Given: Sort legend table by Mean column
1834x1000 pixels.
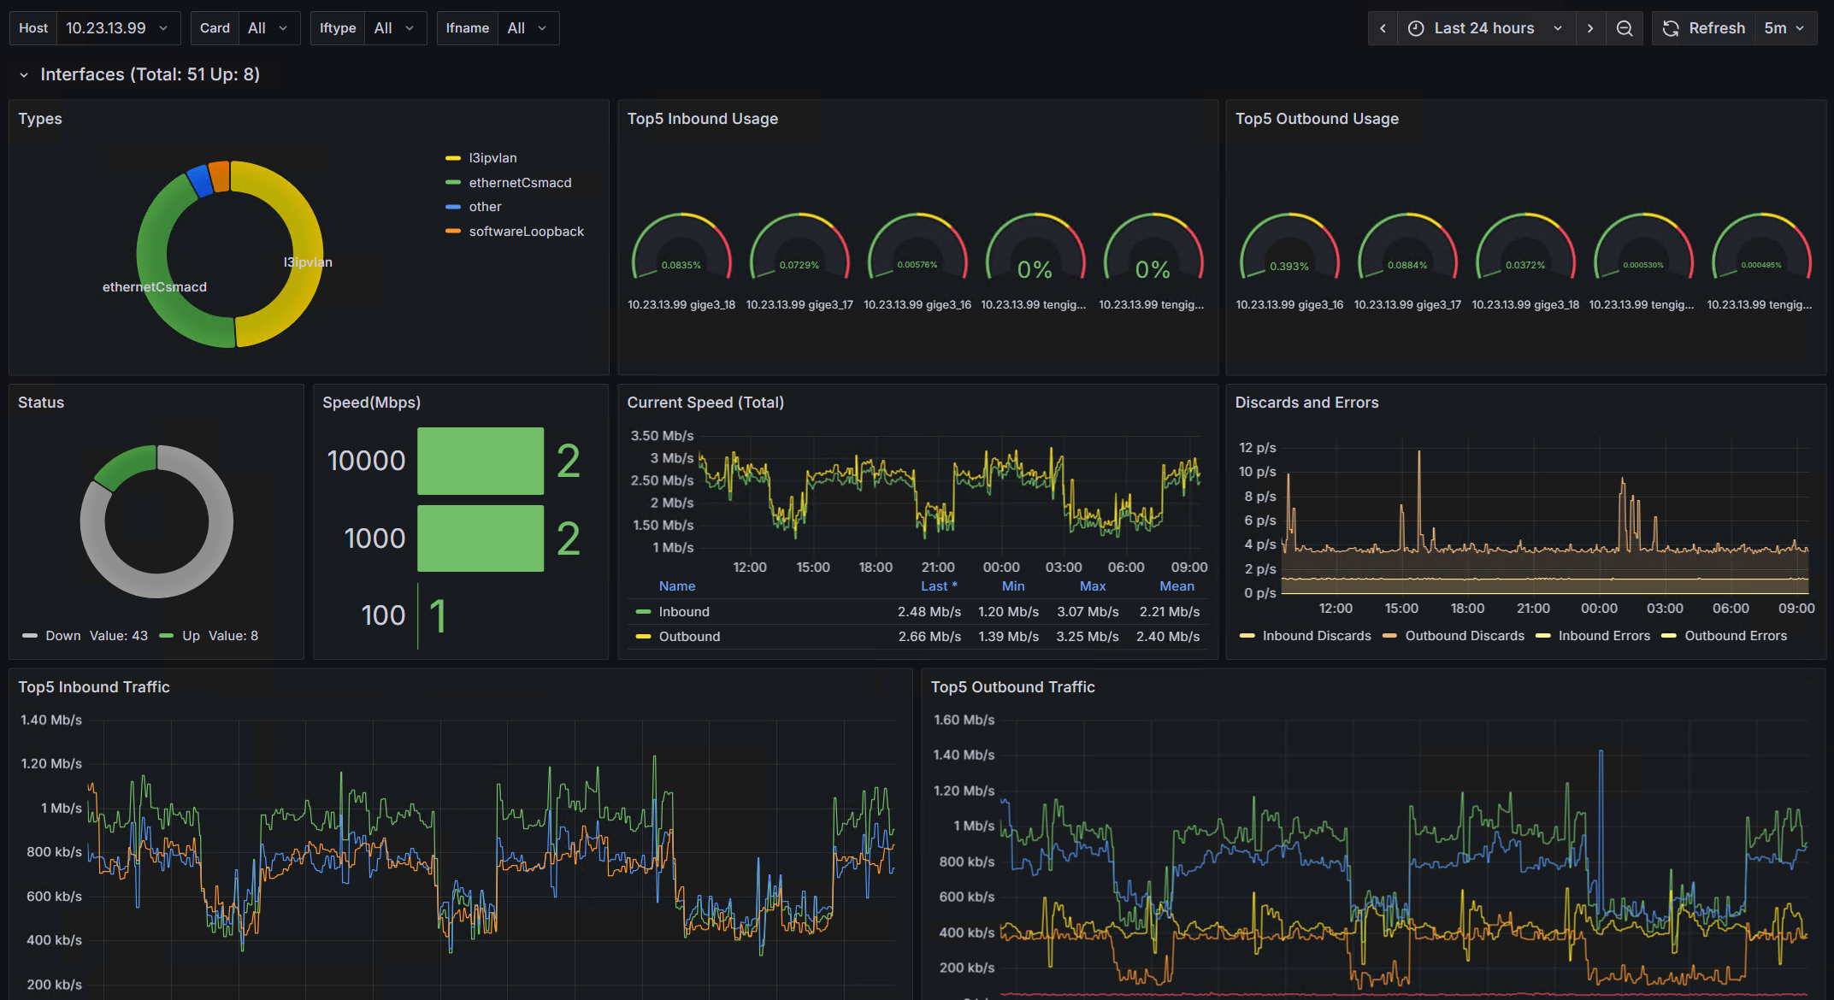Looking at the screenshot, I should 1176,586.
